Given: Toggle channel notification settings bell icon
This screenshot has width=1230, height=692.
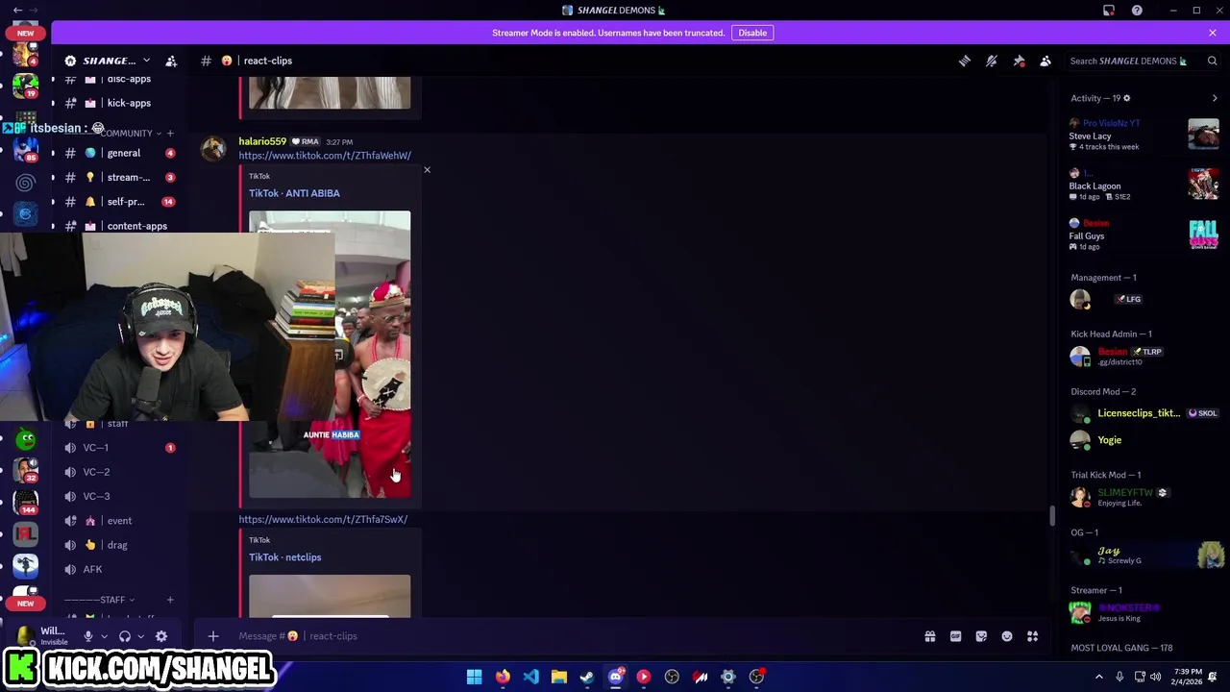Looking at the screenshot, I should click(992, 61).
